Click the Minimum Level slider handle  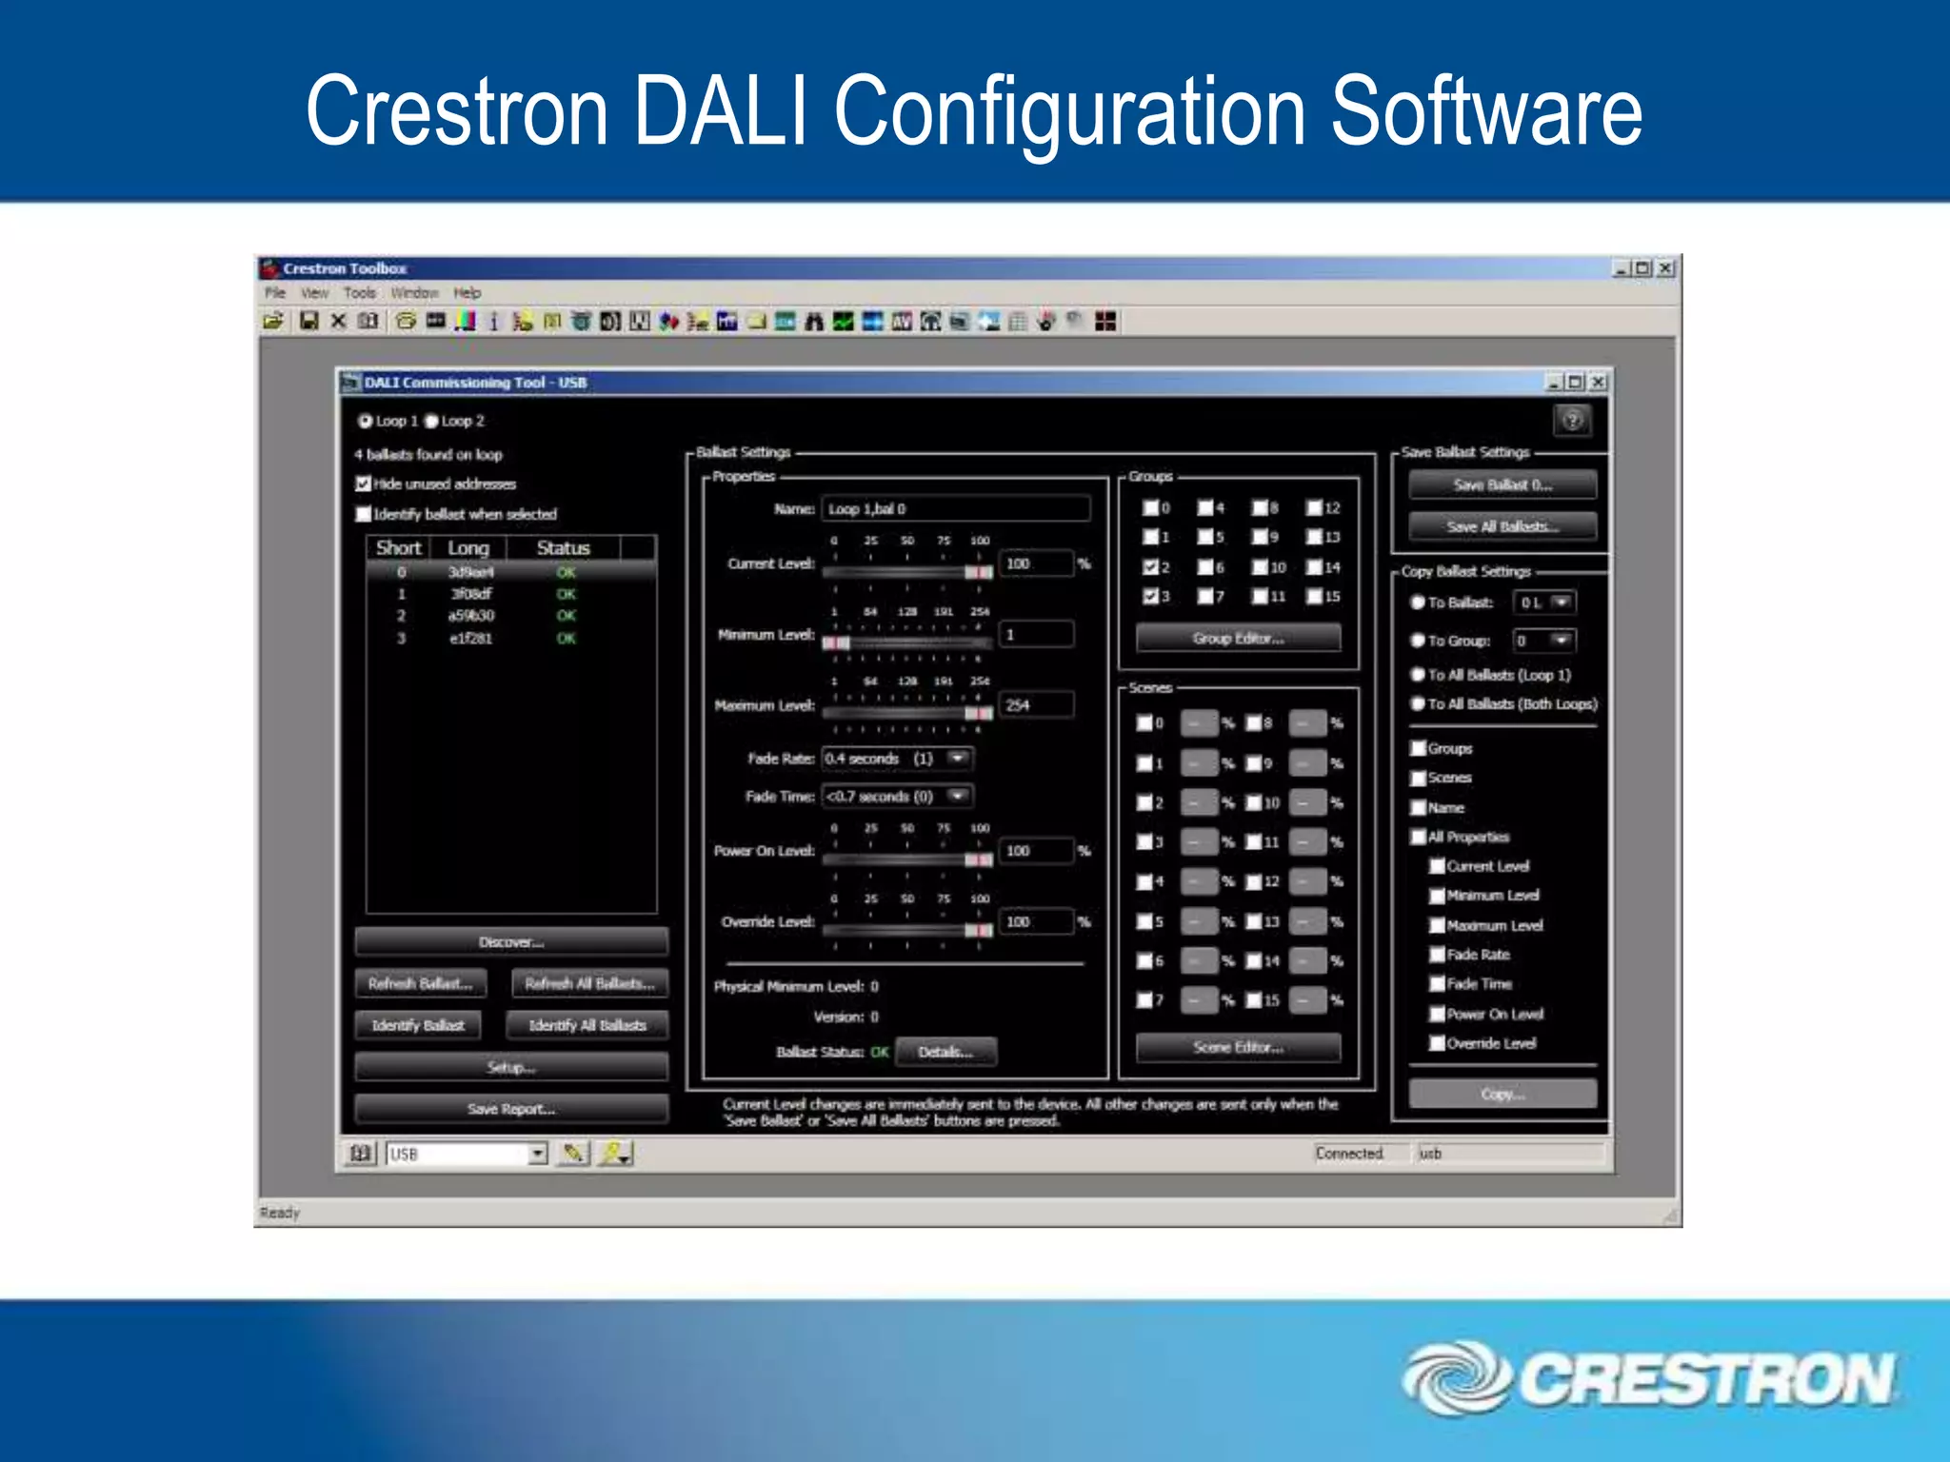[836, 643]
